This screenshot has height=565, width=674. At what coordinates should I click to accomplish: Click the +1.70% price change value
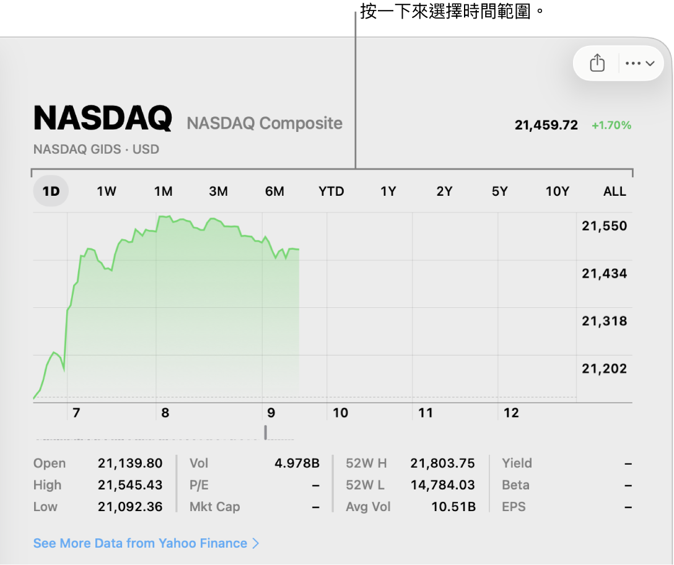pos(611,125)
